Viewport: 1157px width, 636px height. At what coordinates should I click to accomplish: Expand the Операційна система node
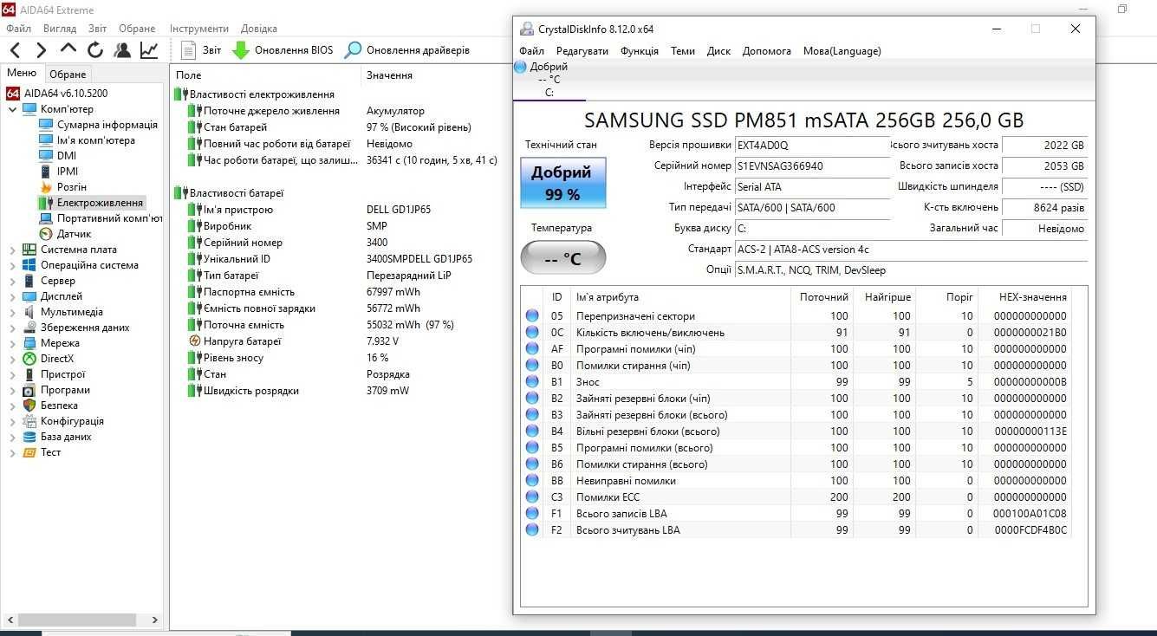pyautogui.click(x=13, y=265)
